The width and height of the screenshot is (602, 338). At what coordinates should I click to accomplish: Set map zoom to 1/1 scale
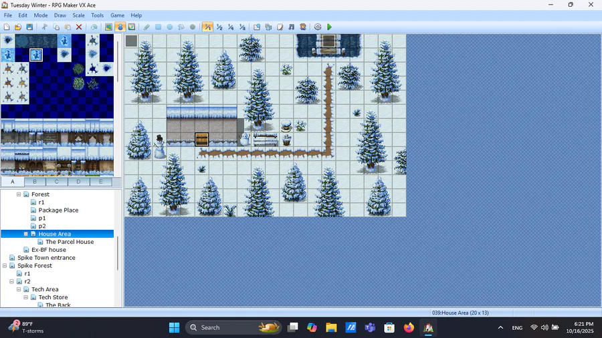[208, 27]
